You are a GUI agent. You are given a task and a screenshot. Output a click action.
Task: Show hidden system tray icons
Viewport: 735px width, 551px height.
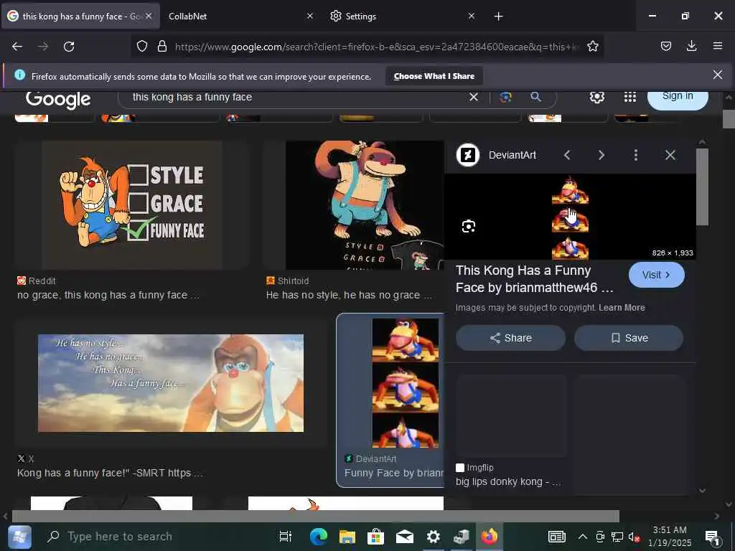tap(582, 537)
